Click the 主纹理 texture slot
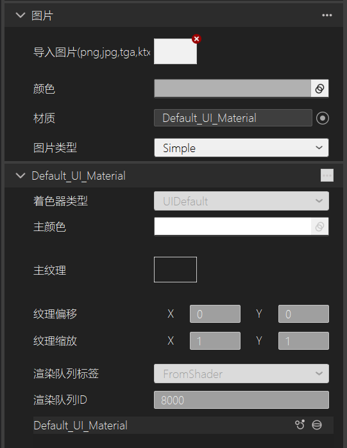 pyautogui.click(x=175, y=270)
